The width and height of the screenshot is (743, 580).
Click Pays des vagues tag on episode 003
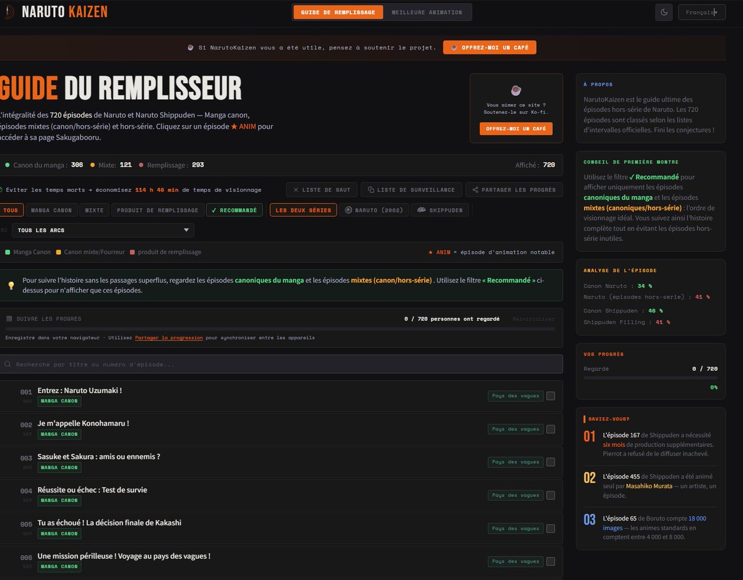pyautogui.click(x=515, y=462)
